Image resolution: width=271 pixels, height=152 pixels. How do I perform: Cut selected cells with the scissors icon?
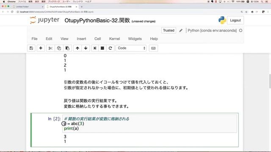50,48
